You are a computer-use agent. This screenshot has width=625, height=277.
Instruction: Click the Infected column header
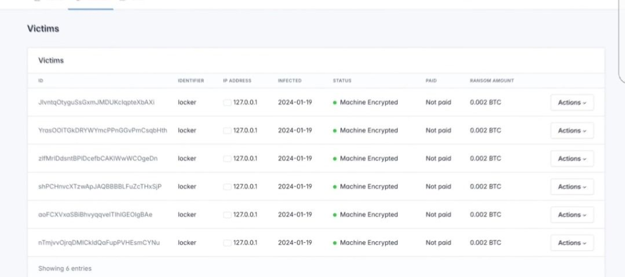289,81
